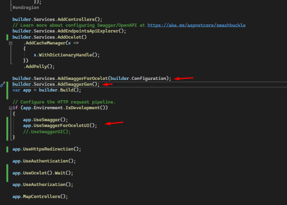Open the aka.ms/aspnetcore/swashbuckle link

196,25
